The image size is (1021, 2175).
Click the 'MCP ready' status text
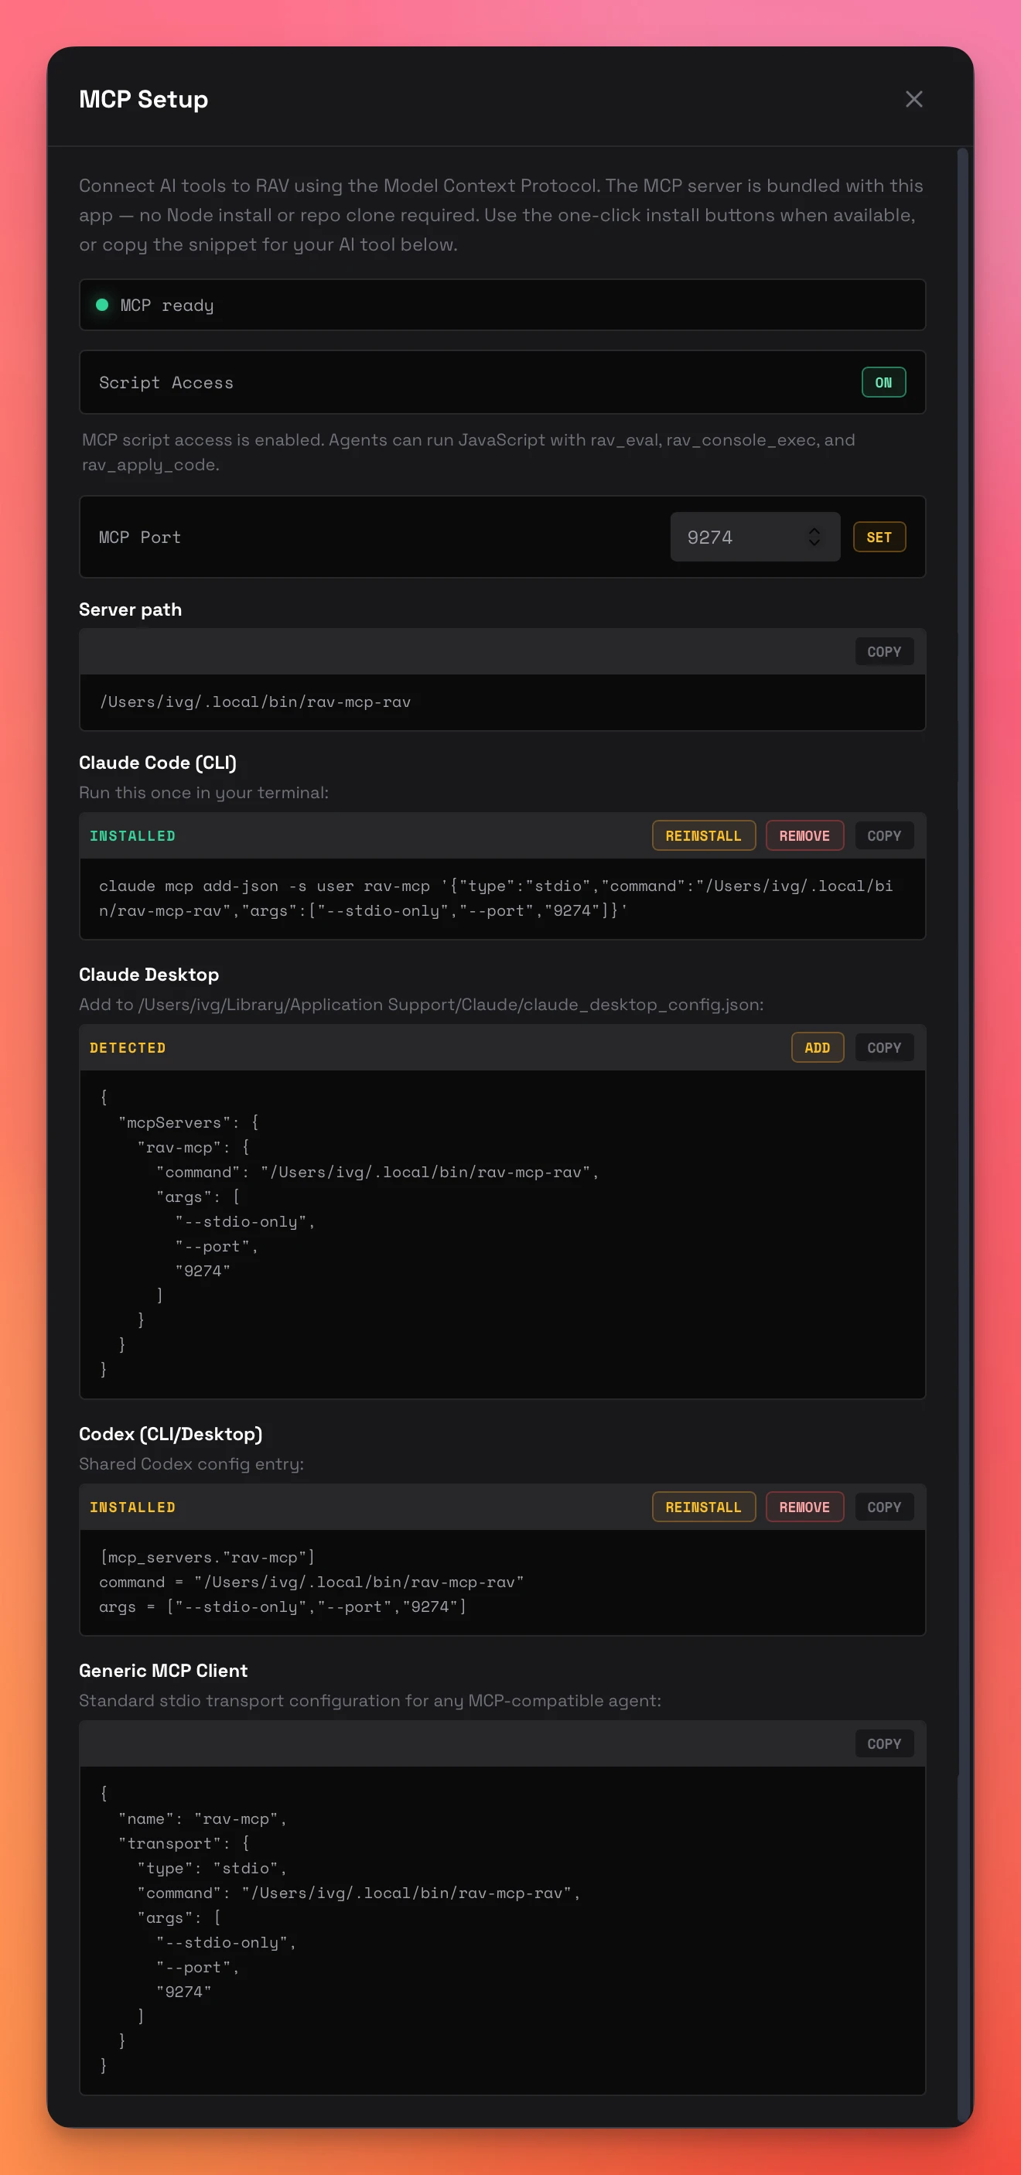167,306
